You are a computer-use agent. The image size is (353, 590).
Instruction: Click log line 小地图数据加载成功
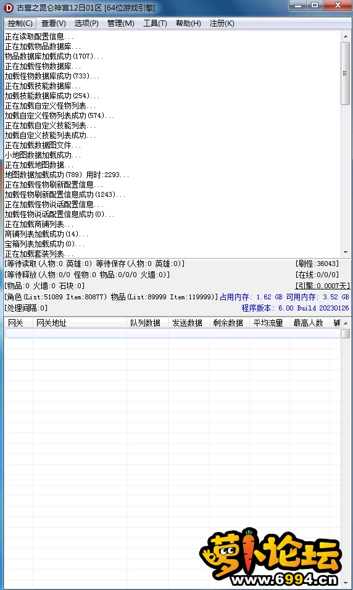[43, 155]
